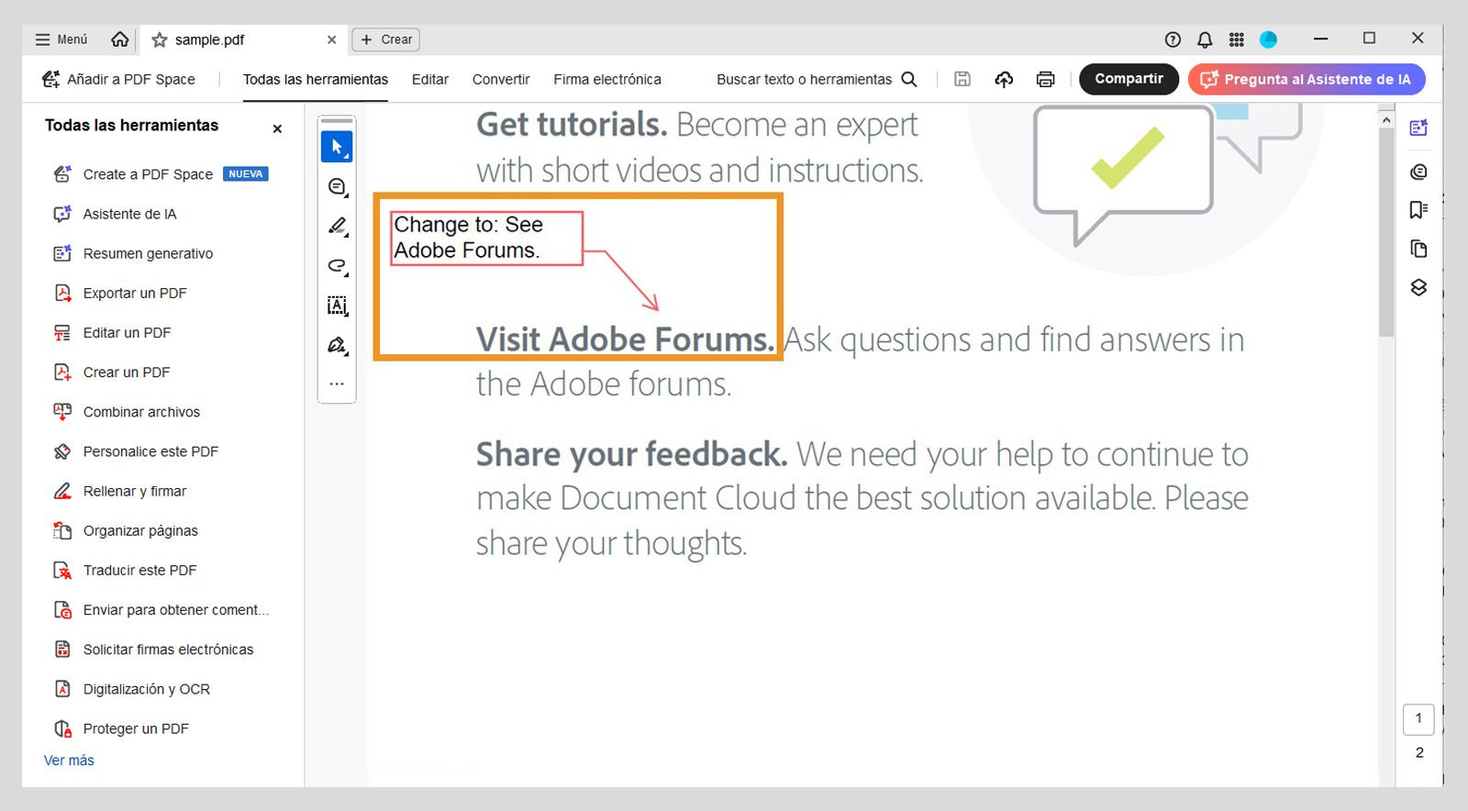The height and width of the screenshot is (811, 1468).
Task: Star the sample.pdf tab
Action: (160, 39)
